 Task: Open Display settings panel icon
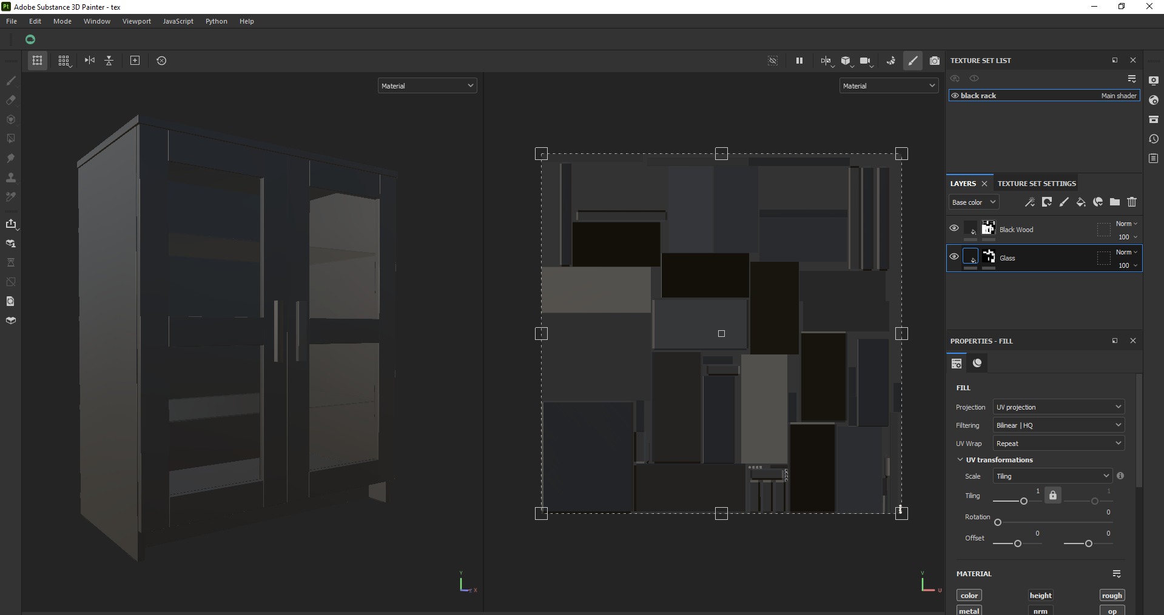[x=1154, y=81]
